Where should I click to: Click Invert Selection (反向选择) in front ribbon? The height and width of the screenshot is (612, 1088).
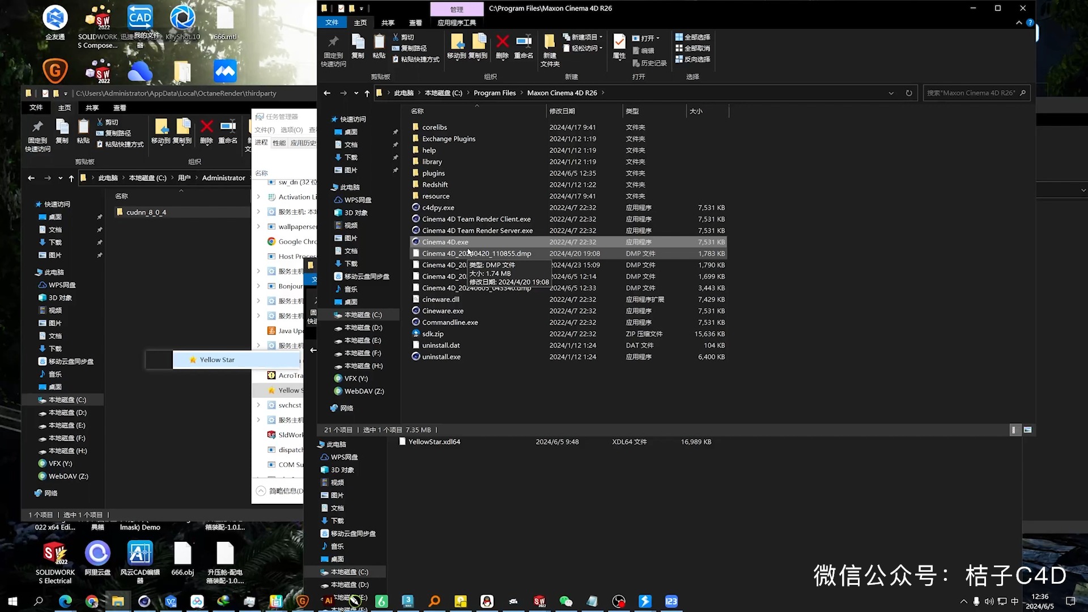coord(692,59)
